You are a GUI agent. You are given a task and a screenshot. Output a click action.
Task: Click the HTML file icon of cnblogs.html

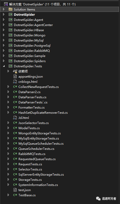15,81
